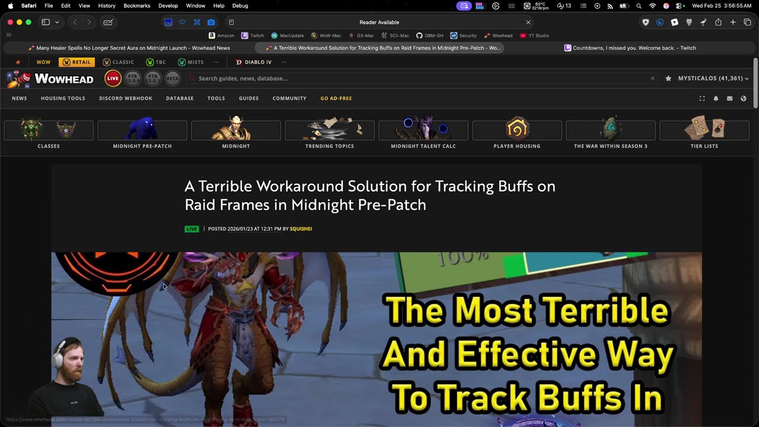Image resolution: width=759 pixels, height=427 pixels.
Task: Click the Wowhead home icon
Action: tap(18, 62)
